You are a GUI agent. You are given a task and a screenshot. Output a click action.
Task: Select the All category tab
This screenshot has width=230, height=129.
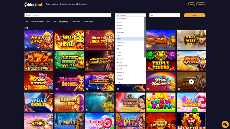point(27,22)
